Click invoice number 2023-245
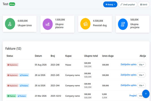The width and height of the screenshot is (151, 101). coord(55,75)
